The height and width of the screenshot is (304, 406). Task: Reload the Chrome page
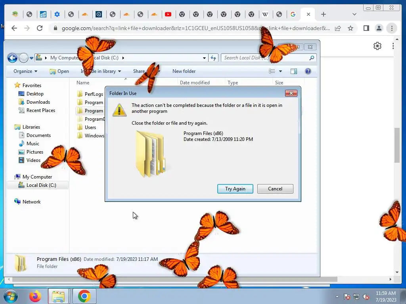[40, 28]
